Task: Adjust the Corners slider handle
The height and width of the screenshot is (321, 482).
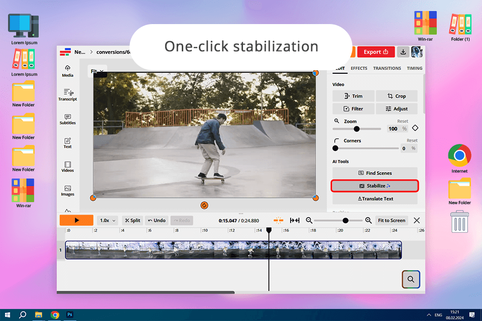Action: [335, 148]
